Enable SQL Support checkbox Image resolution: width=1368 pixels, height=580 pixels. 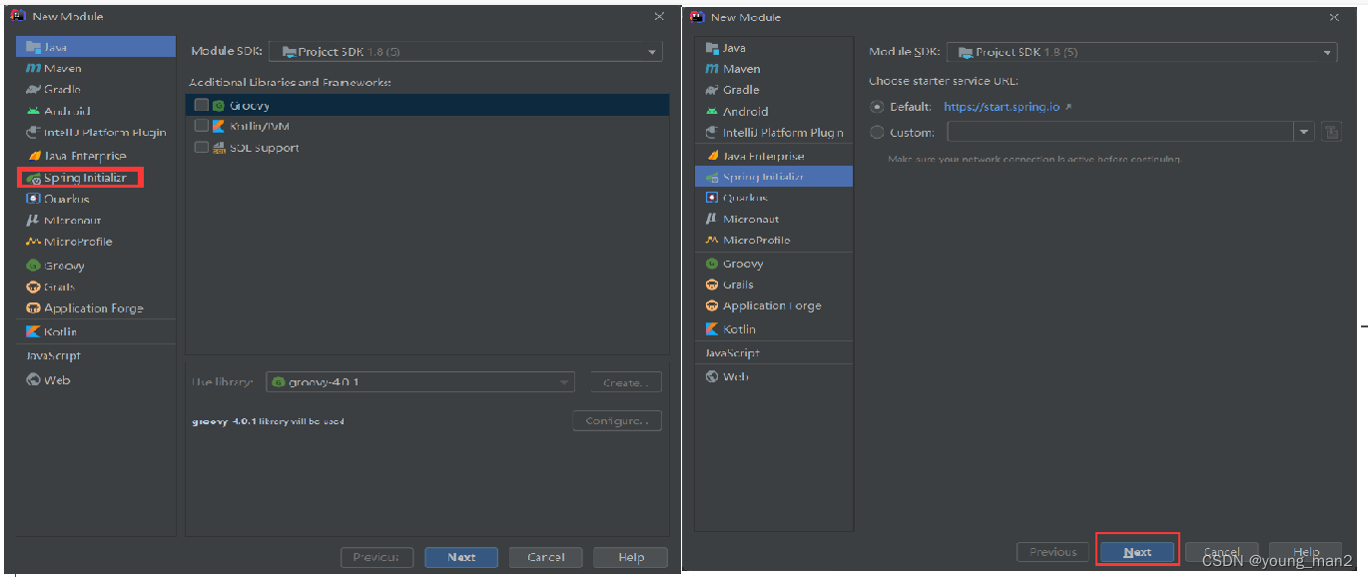tap(202, 148)
